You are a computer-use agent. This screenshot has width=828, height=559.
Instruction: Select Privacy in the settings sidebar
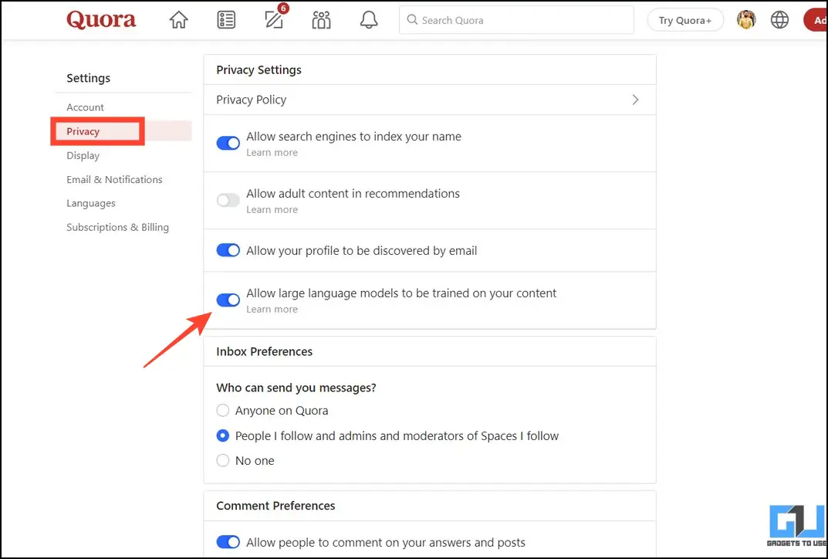[83, 131]
